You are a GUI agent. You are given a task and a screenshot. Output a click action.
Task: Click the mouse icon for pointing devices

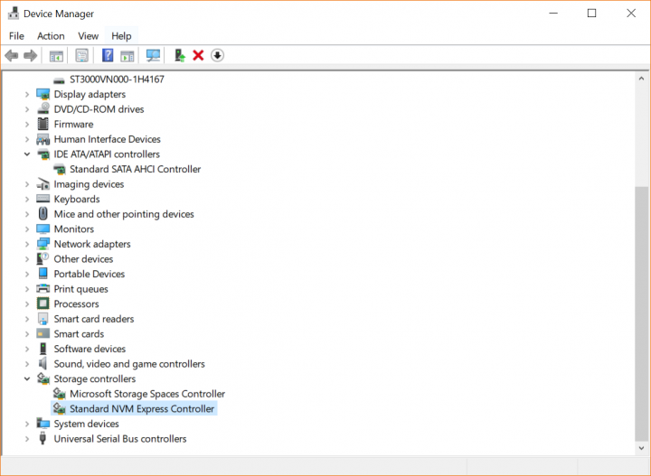pos(42,214)
